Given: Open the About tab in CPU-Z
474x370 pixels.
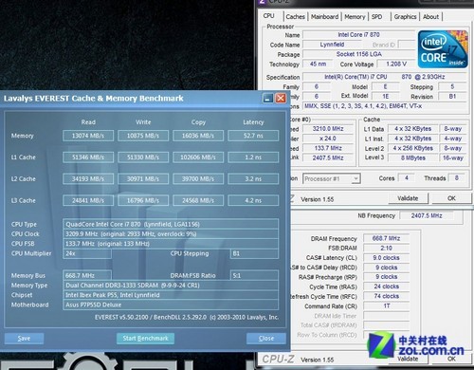Looking at the screenshot, I should tap(430, 17).
